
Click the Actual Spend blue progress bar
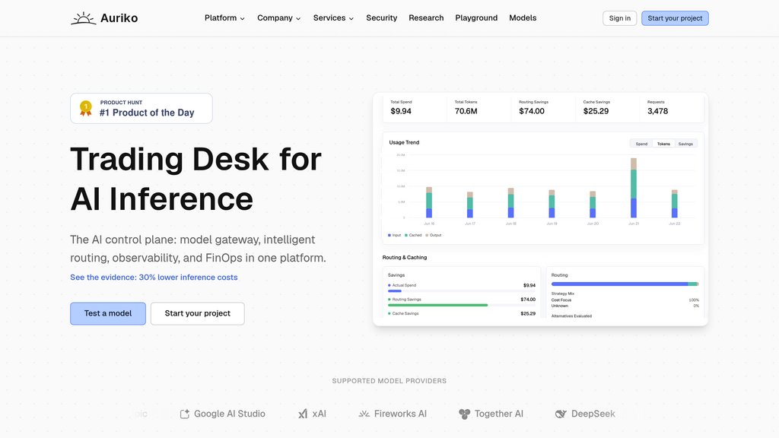395,291
